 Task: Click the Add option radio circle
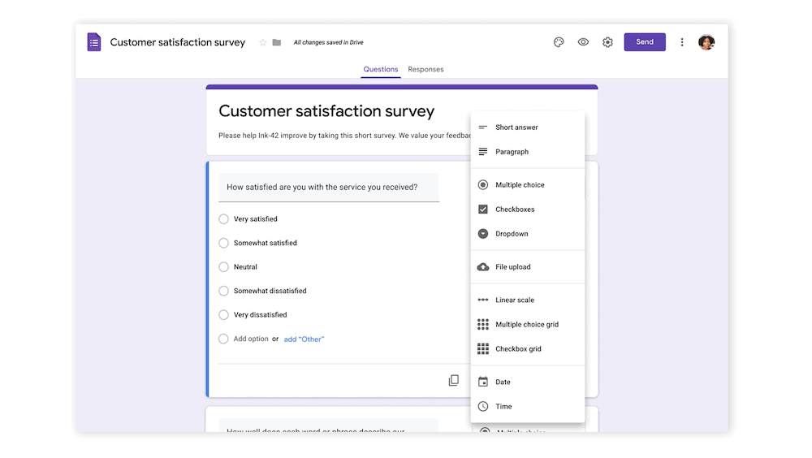point(223,339)
